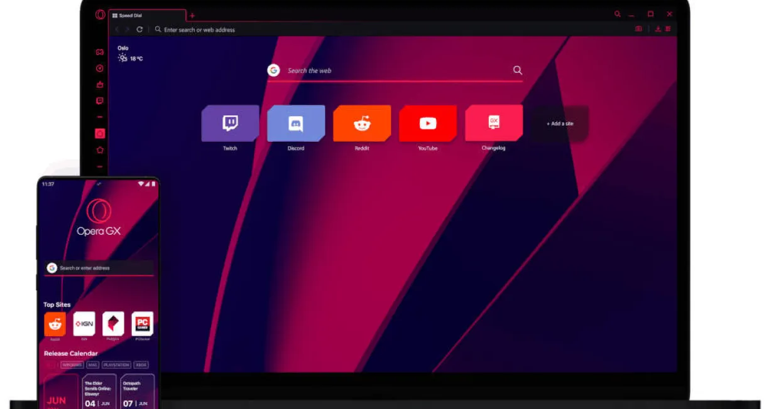Open the Twitch panel in sidebar
The width and height of the screenshot is (776, 409).
coord(99,101)
